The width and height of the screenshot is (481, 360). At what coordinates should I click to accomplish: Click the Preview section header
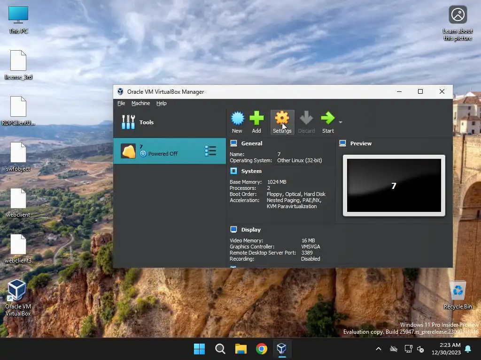361,143
